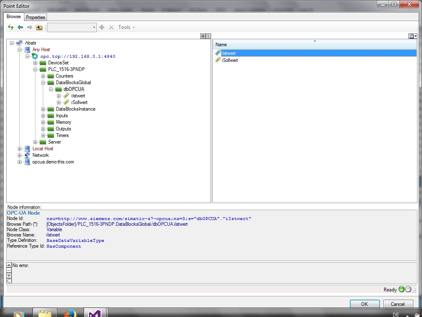Click the down arrow icon in the error panel
This screenshot has height=317, width=422.
tap(9, 275)
